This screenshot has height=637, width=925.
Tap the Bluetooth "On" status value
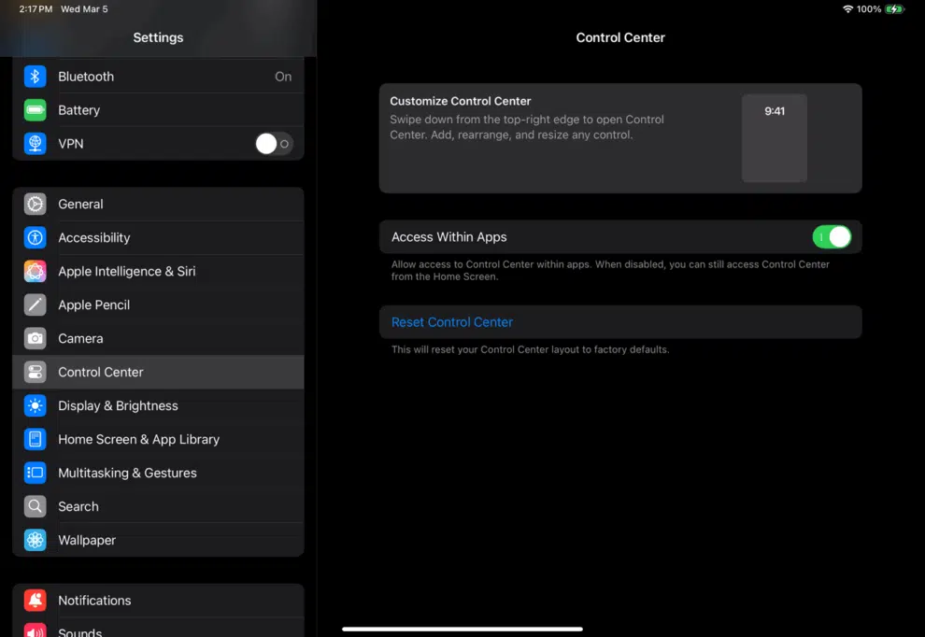point(283,77)
